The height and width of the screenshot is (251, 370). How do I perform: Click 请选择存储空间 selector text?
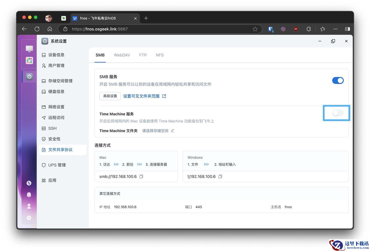tap(155, 131)
